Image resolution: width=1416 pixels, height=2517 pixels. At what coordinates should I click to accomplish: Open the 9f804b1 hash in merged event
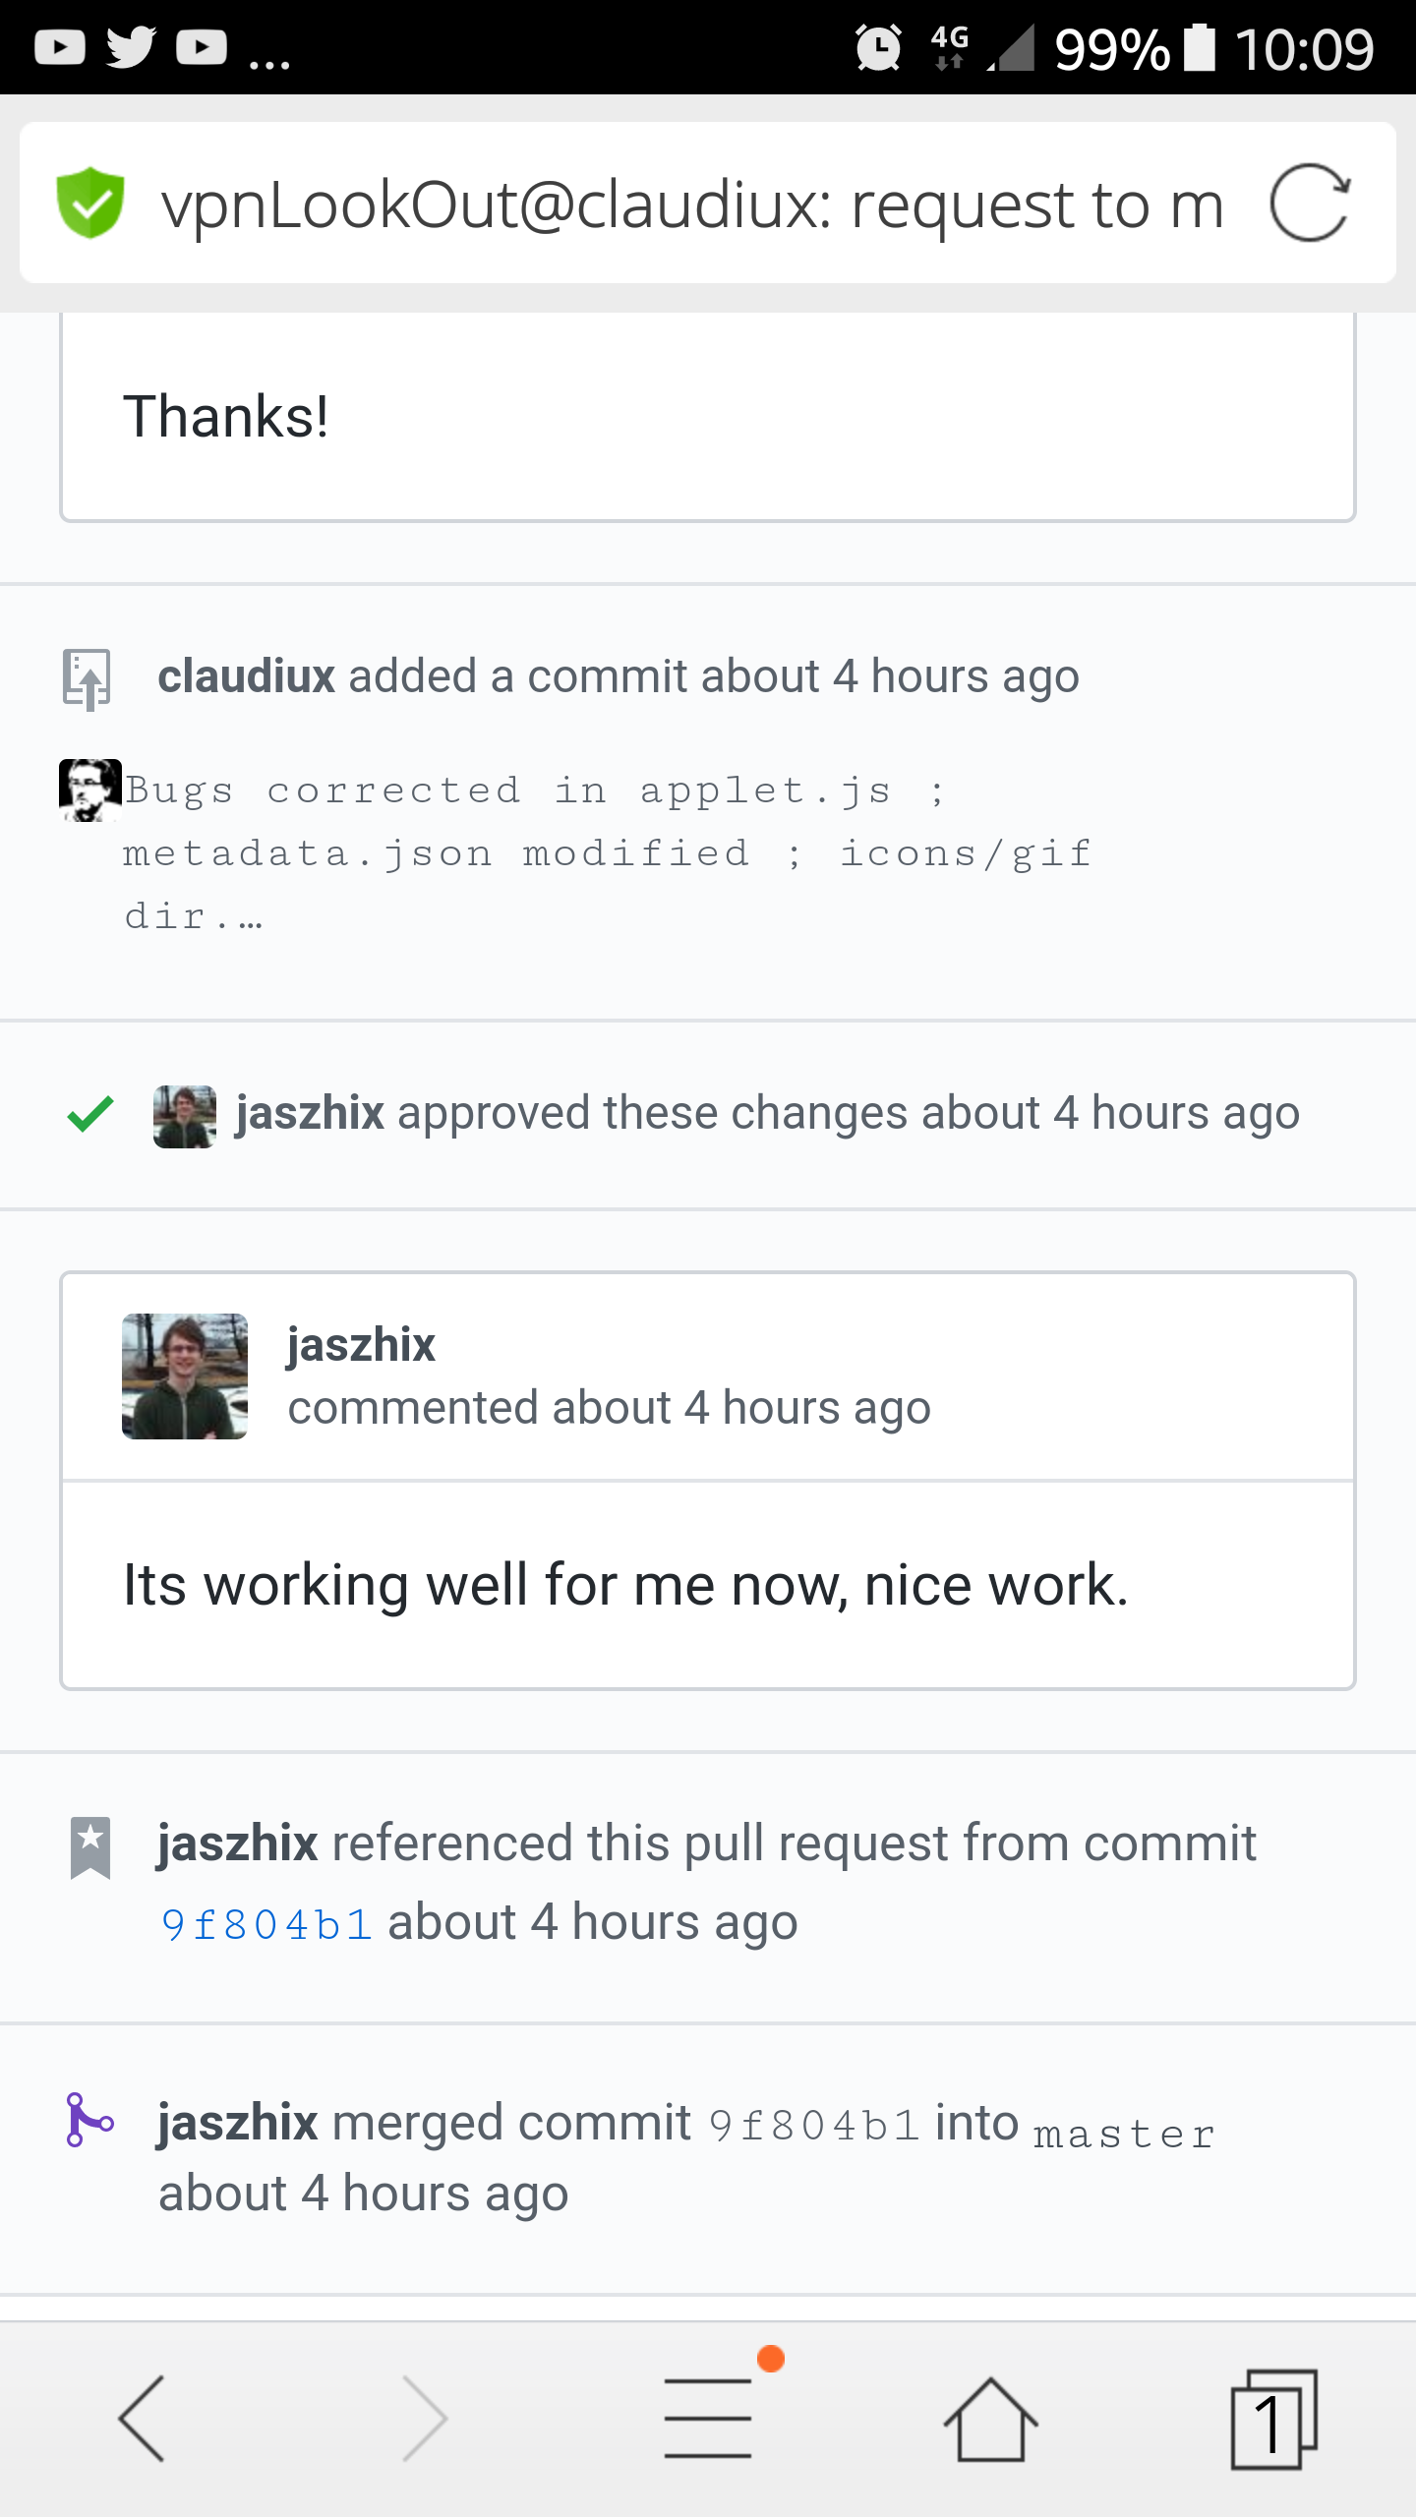tap(814, 2126)
